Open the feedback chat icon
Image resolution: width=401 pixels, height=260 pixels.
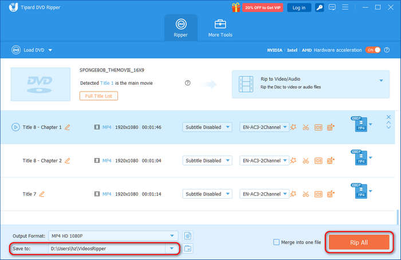tap(332, 7)
